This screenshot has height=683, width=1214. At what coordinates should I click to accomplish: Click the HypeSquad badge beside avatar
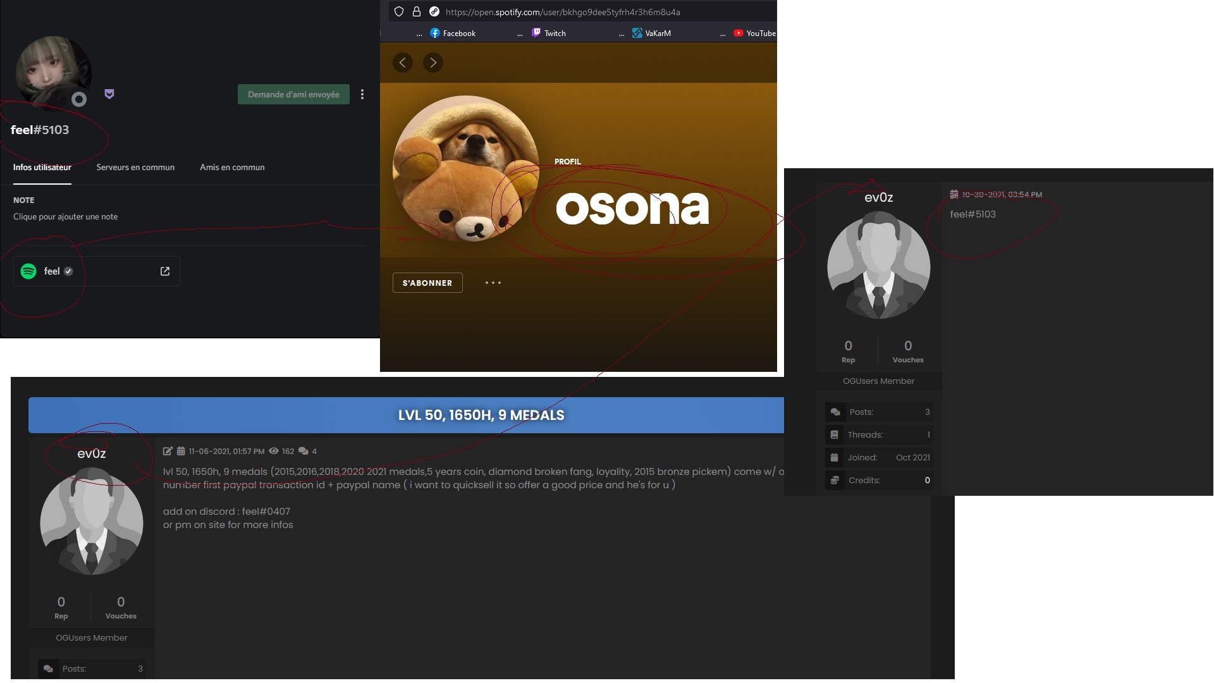pyautogui.click(x=109, y=94)
